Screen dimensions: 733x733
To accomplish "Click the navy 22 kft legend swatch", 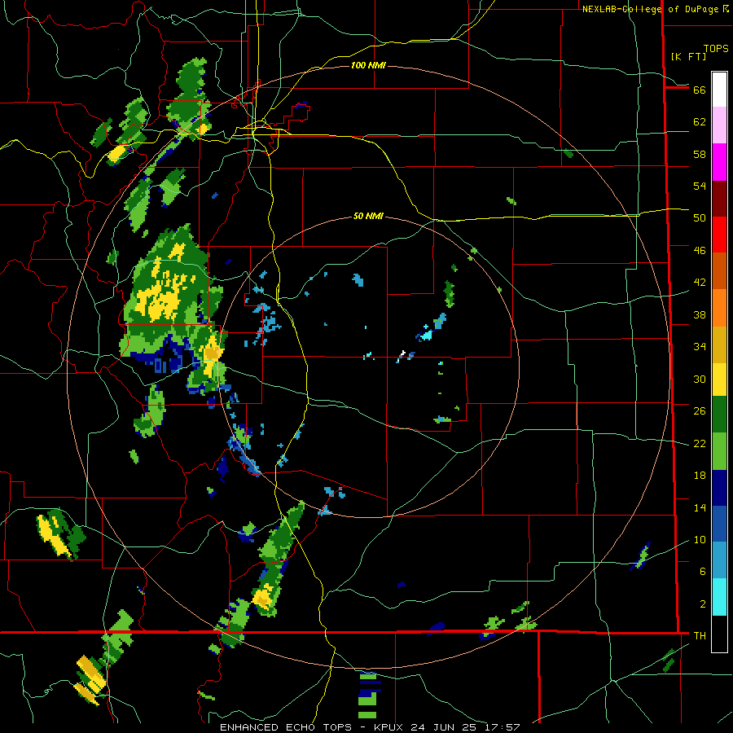I will (x=719, y=488).
